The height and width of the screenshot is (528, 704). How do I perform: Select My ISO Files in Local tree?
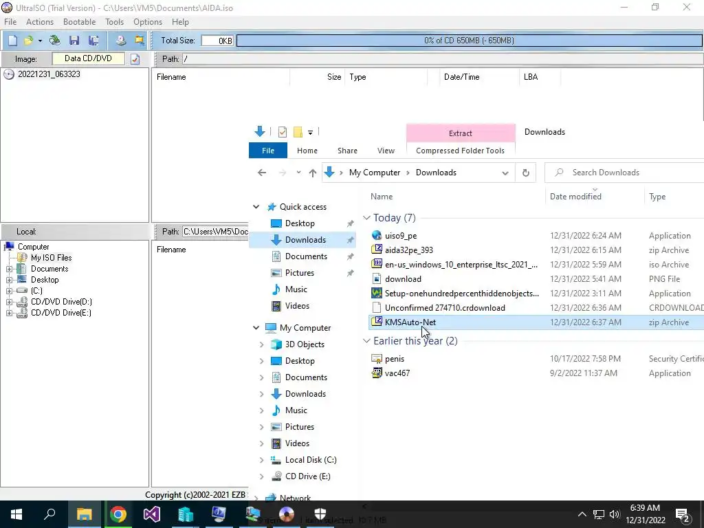point(51,258)
